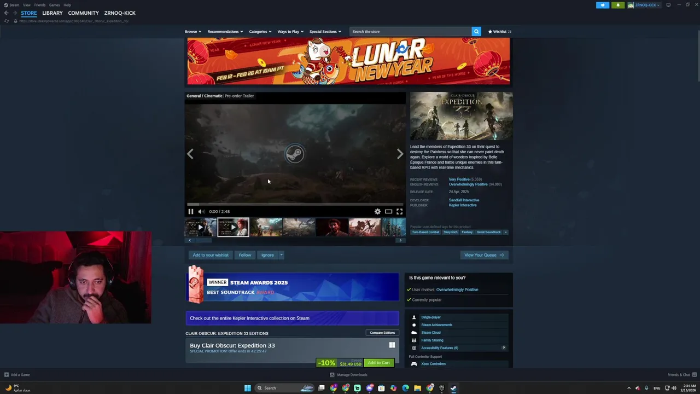The width and height of the screenshot is (700, 394).
Task: Select the Story Rich tag
Action: click(451, 232)
